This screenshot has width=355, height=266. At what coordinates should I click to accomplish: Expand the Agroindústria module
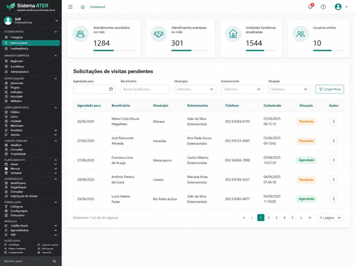(56, 230)
